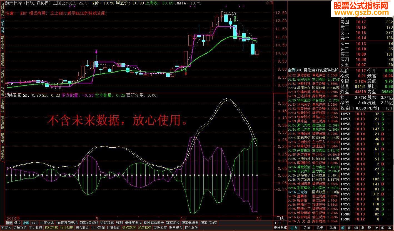Switch to the 最佳买点 A indicator tab
The height and width of the screenshot is (231, 394).
[x=133, y=223]
